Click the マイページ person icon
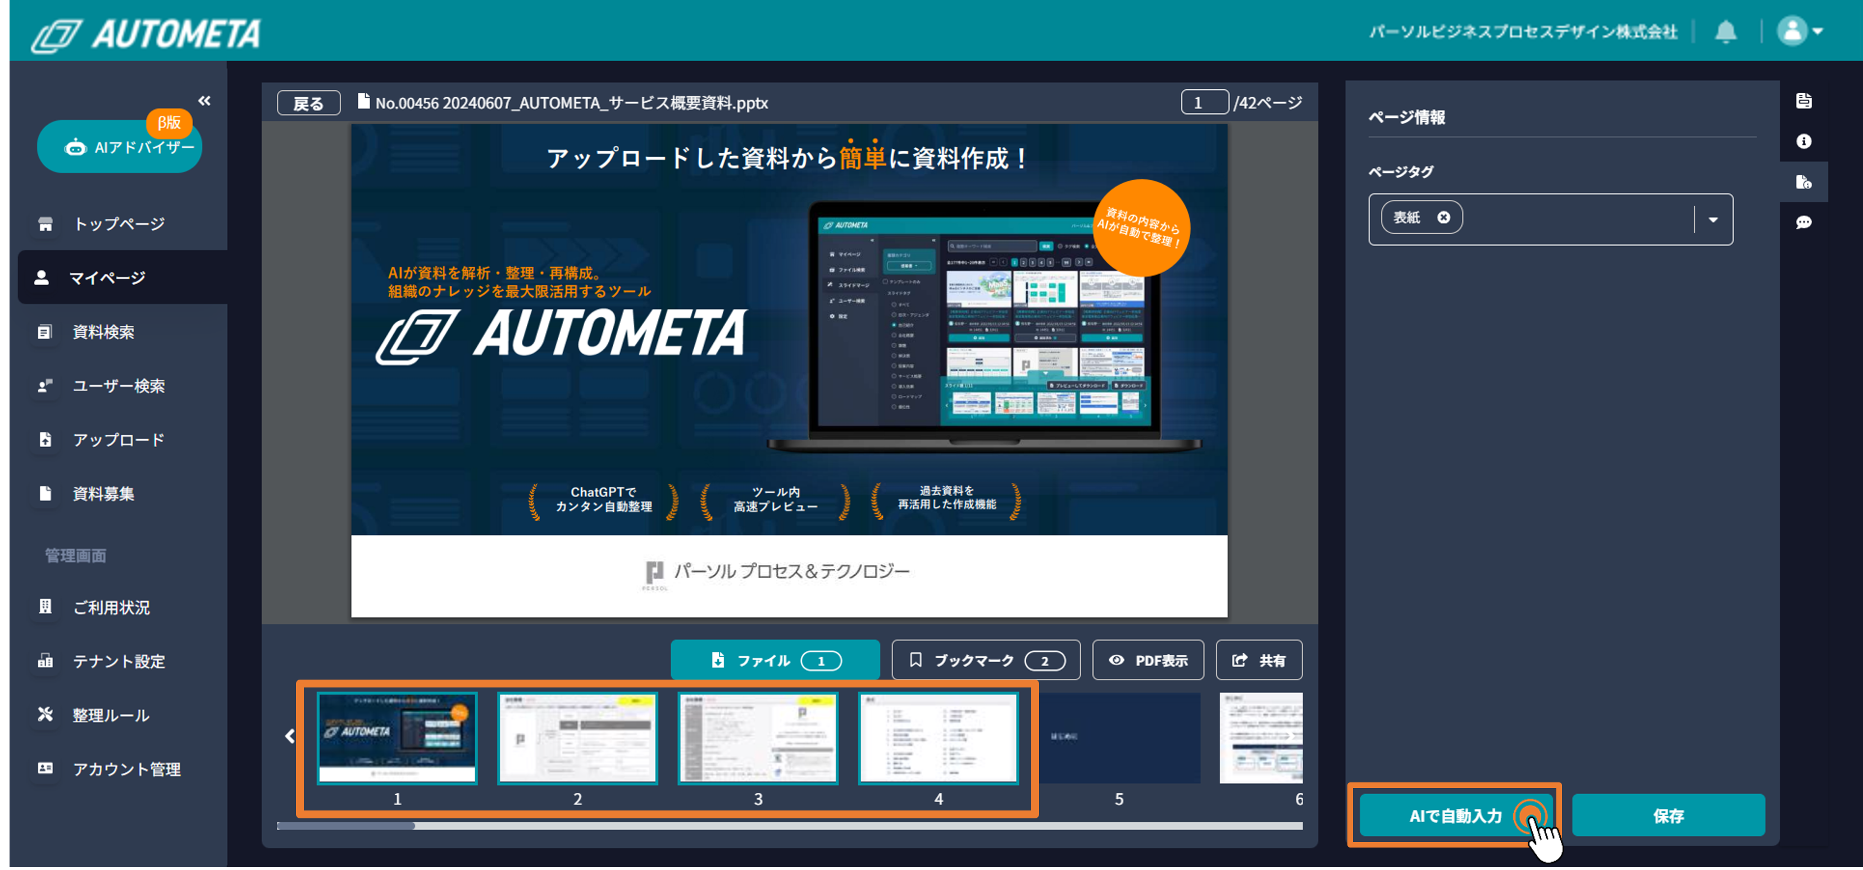The image size is (1863, 870). [41, 277]
